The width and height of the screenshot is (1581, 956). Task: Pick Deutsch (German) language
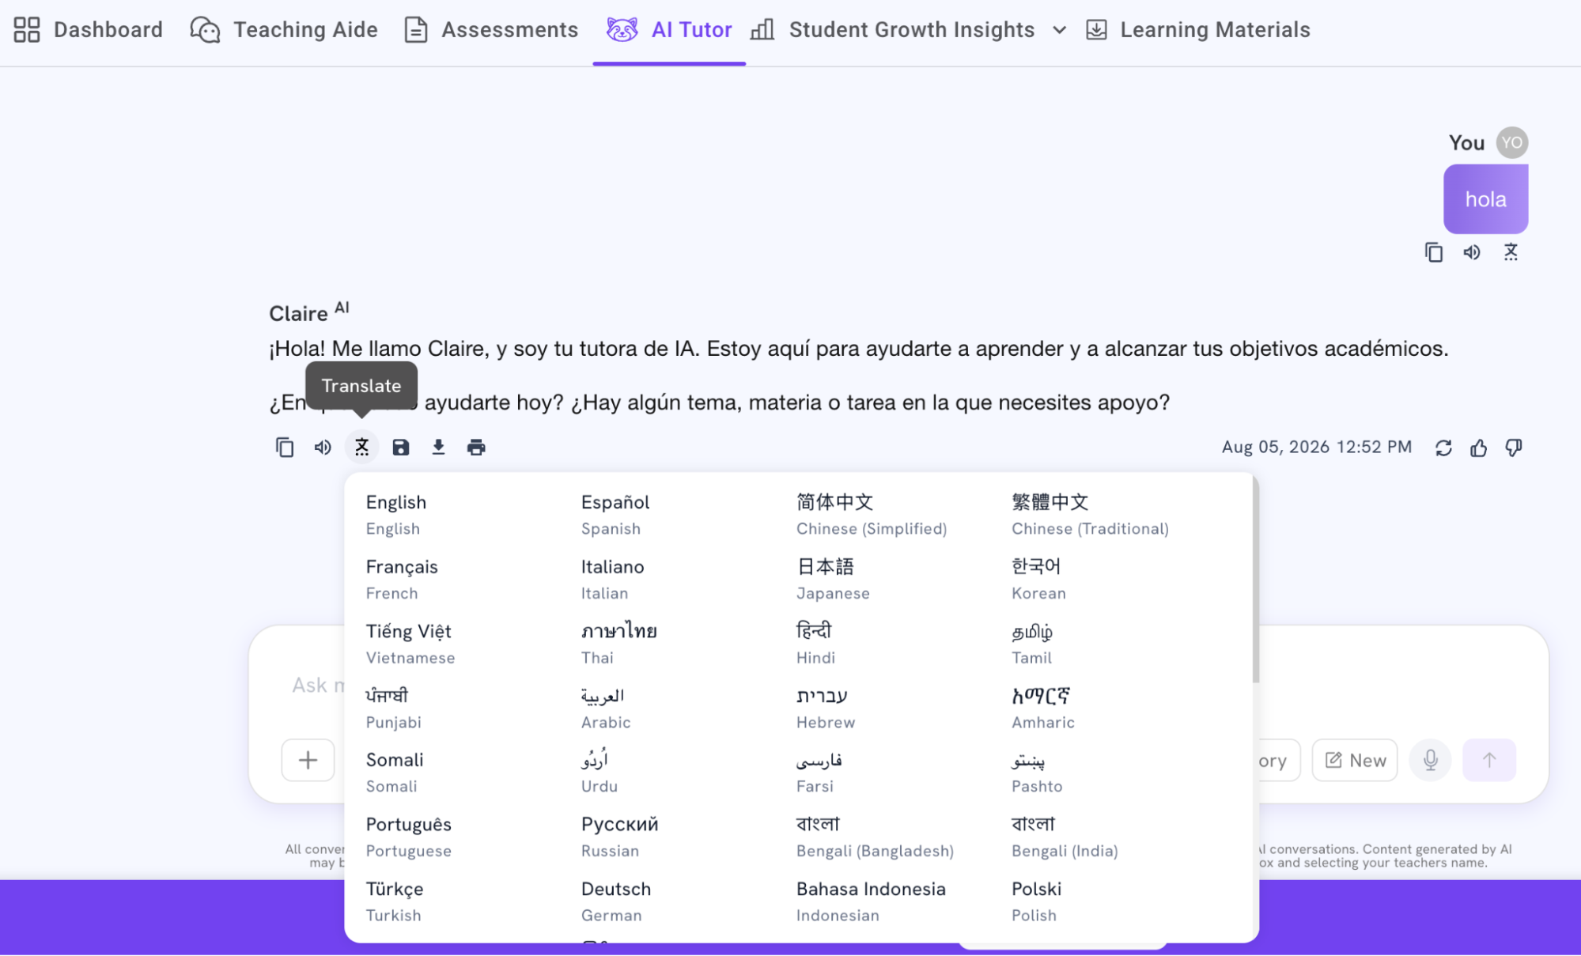616,901
